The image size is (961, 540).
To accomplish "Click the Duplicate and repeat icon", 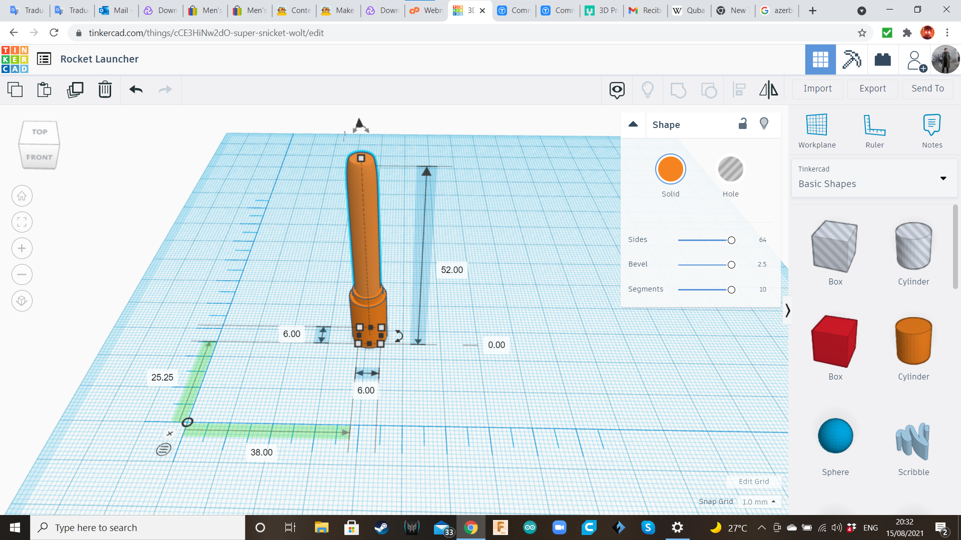I will tap(75, 89).
